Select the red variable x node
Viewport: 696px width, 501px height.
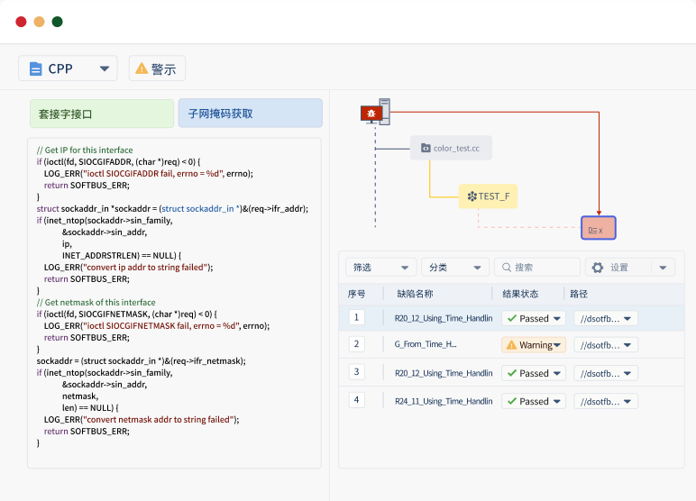(x=598, y=229)
